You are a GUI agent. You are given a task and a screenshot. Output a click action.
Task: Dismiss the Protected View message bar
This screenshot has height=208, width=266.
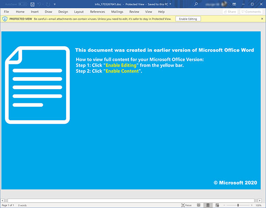[262, 19]
